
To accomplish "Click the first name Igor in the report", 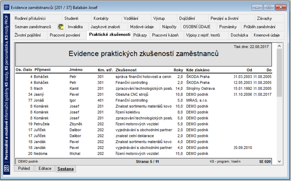I will click(73, 101).
